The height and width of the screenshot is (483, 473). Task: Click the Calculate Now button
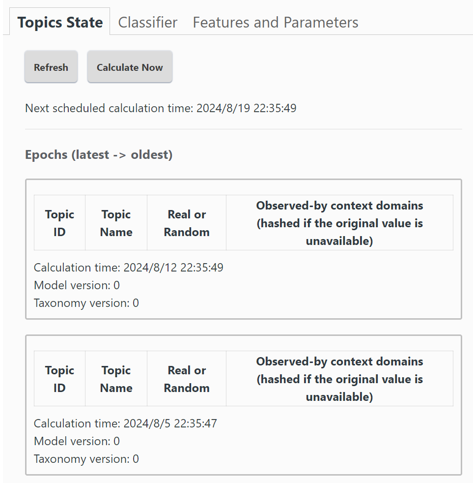(x=130, y=67)
